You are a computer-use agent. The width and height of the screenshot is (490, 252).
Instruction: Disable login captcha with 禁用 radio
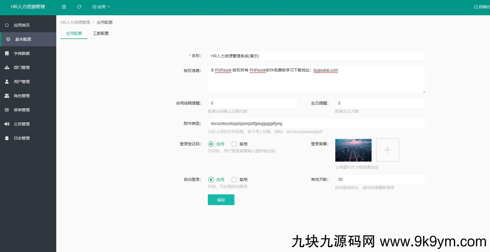(234, 144)
